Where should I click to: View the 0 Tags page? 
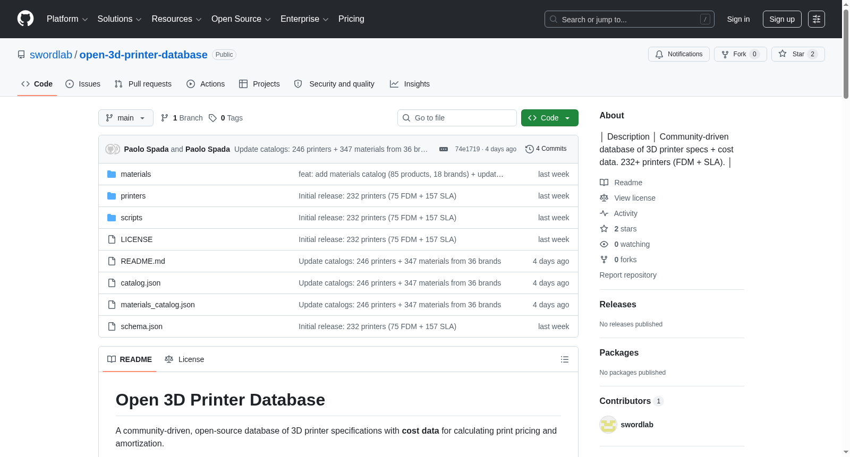226,118
